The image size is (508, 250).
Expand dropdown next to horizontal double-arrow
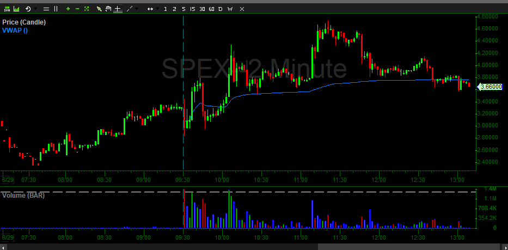157,9
